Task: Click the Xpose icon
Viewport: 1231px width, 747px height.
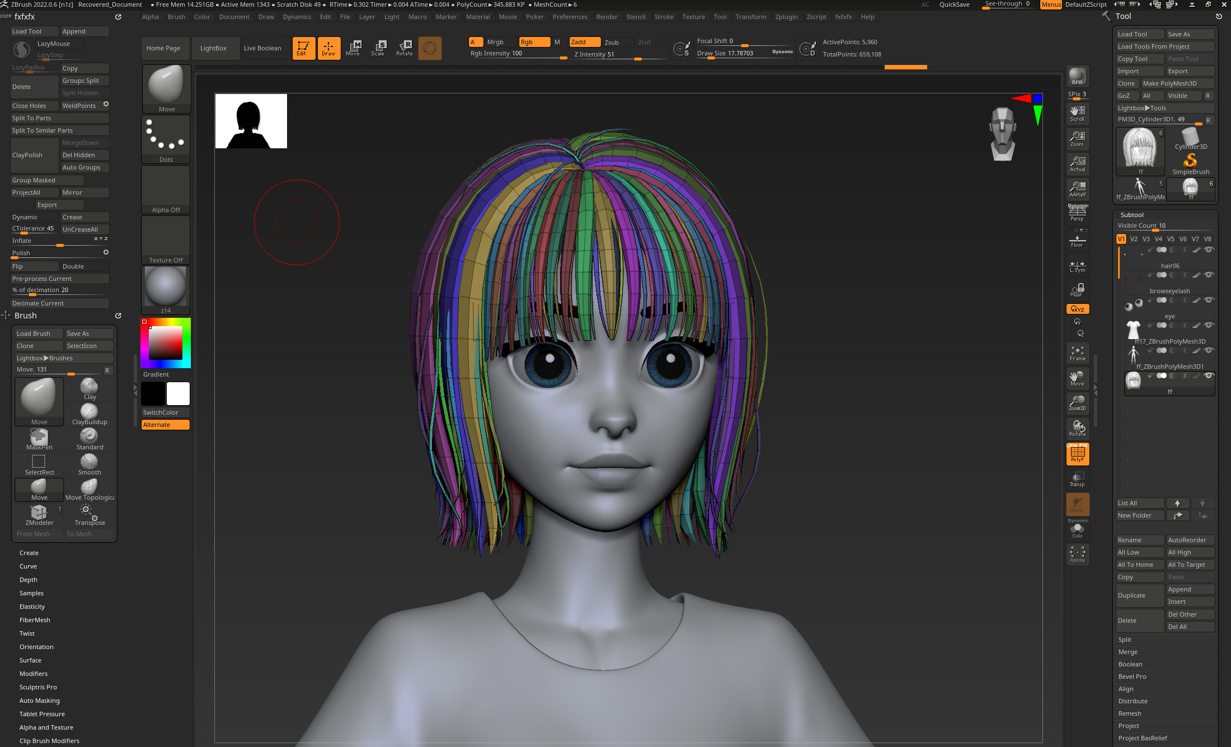Action: pyautogui.click(x=1077, y=555)
